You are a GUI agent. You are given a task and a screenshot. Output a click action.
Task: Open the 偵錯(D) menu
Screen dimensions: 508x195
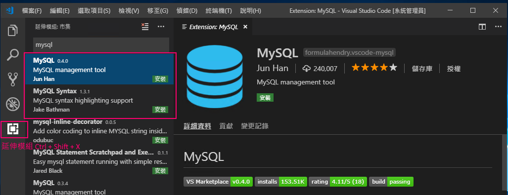(187, 11)
